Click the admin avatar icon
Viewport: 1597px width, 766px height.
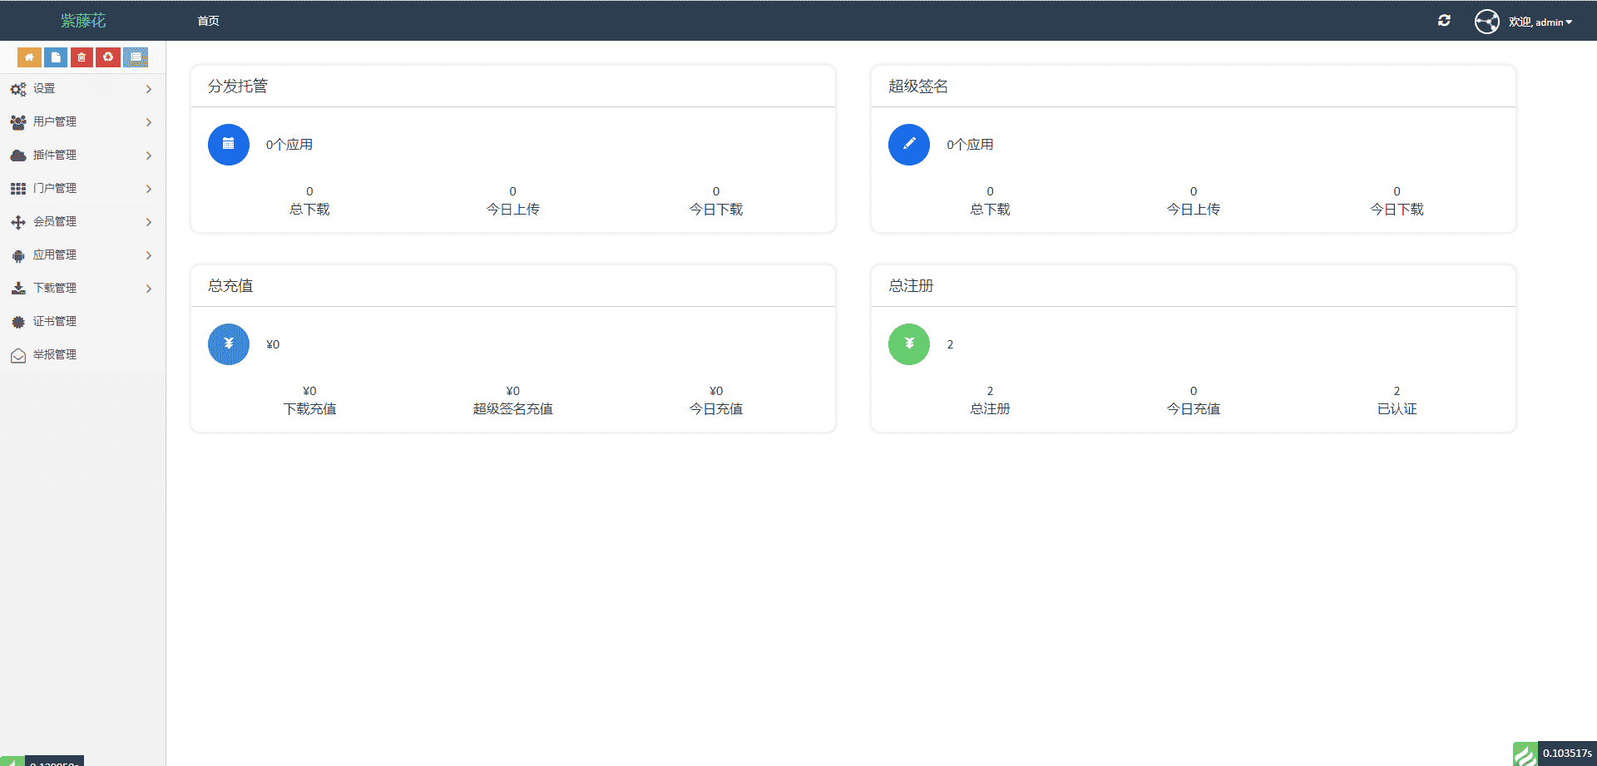1487,22
